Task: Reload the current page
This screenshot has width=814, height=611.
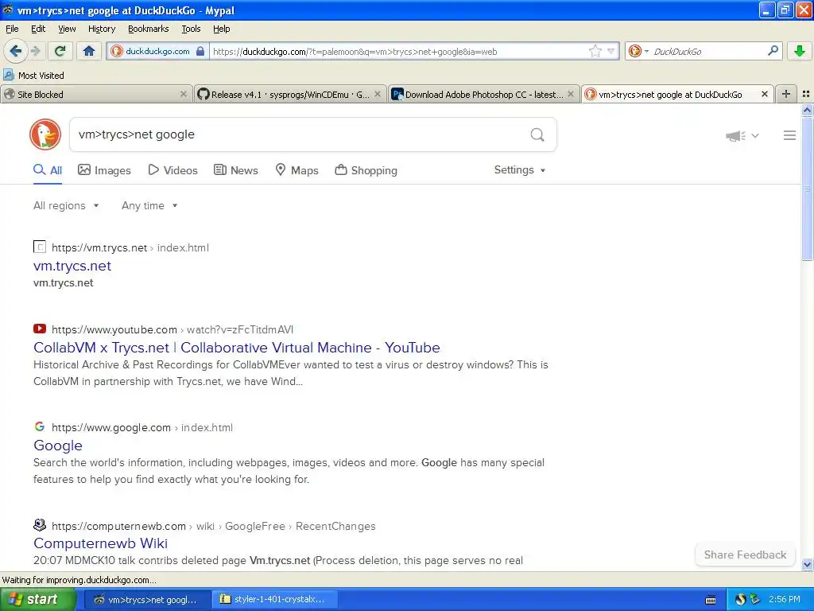Action: (x=60, y=51)
